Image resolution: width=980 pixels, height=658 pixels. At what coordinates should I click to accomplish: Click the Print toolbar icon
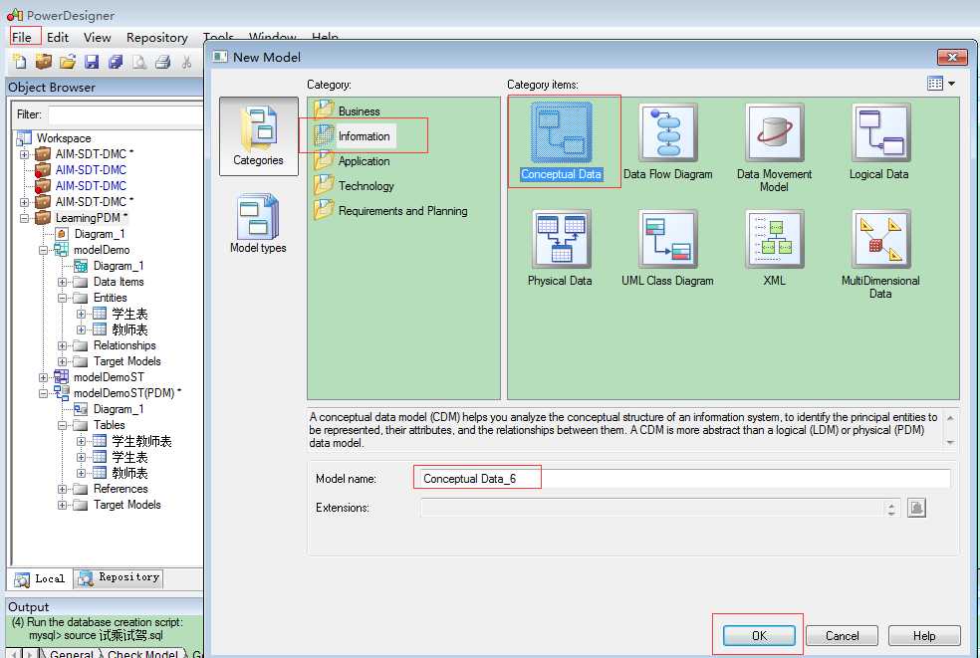click(163, 62)
